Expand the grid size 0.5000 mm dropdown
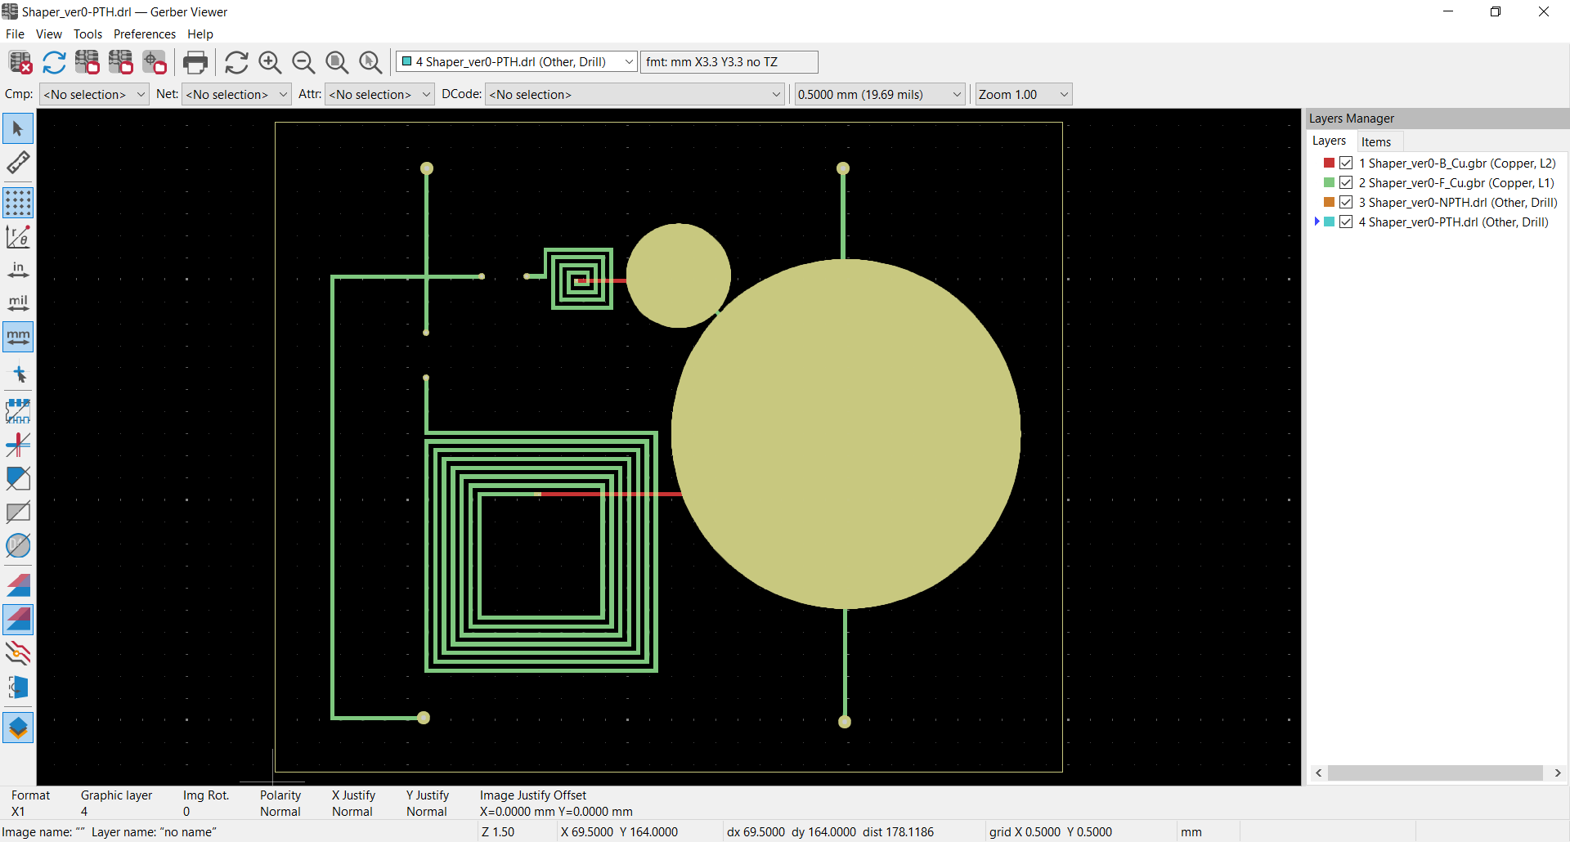Image resolution: width=1570 pixels, height=842 pixels. [880, 95]
